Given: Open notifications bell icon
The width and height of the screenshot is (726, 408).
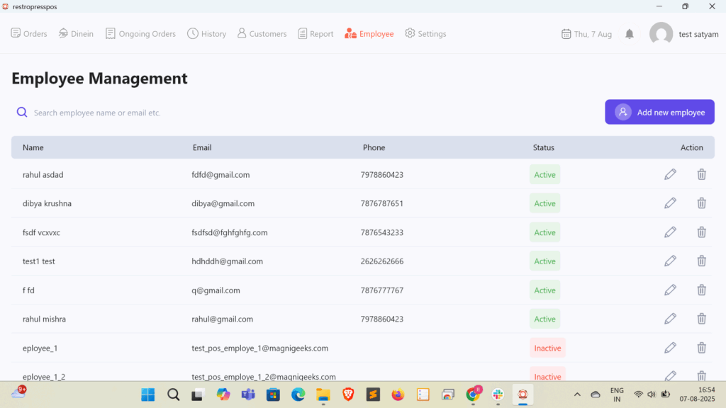Looking at the screenshot, I should 630,34.
